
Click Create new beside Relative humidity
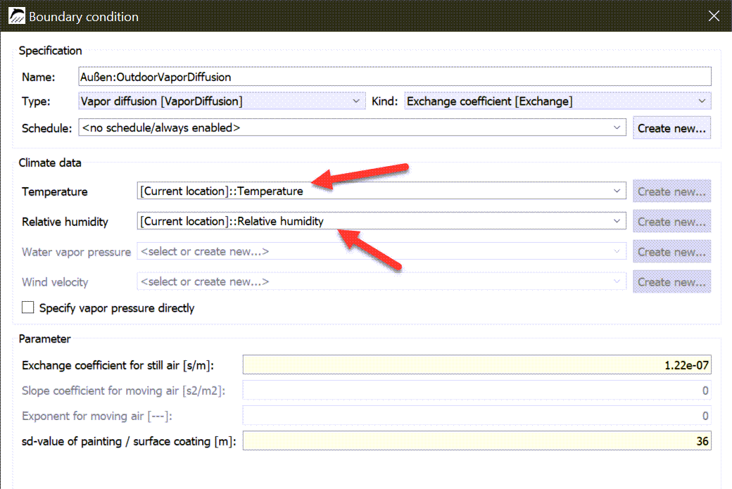671,222
